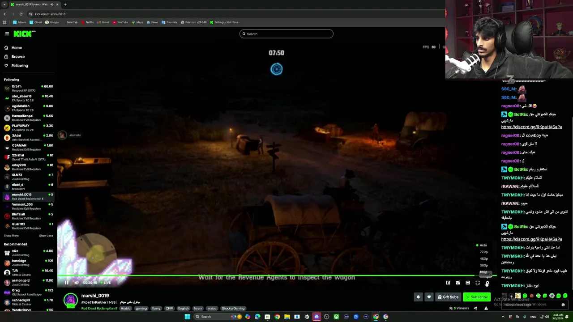
Task: Click the Gift Subs button
Action: (448, 297)
